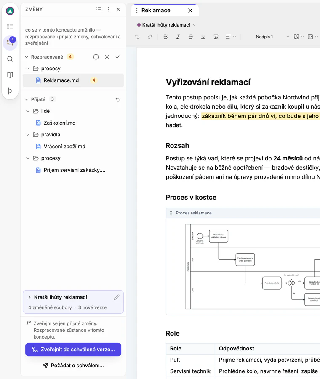Click the Role table header cell
The image size is (320, 379).
190,349
